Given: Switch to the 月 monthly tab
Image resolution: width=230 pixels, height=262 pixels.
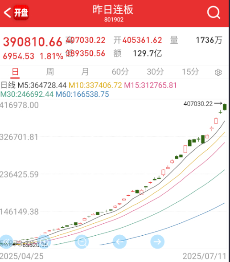Looking at the screenshot, I should [x=85, y=72].
